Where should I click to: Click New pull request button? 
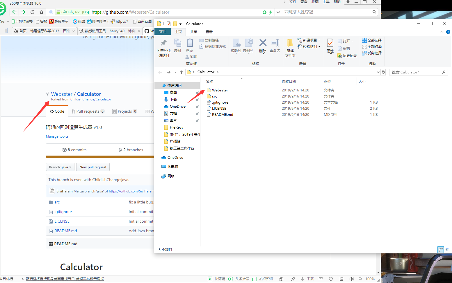[x=93, y=167]
